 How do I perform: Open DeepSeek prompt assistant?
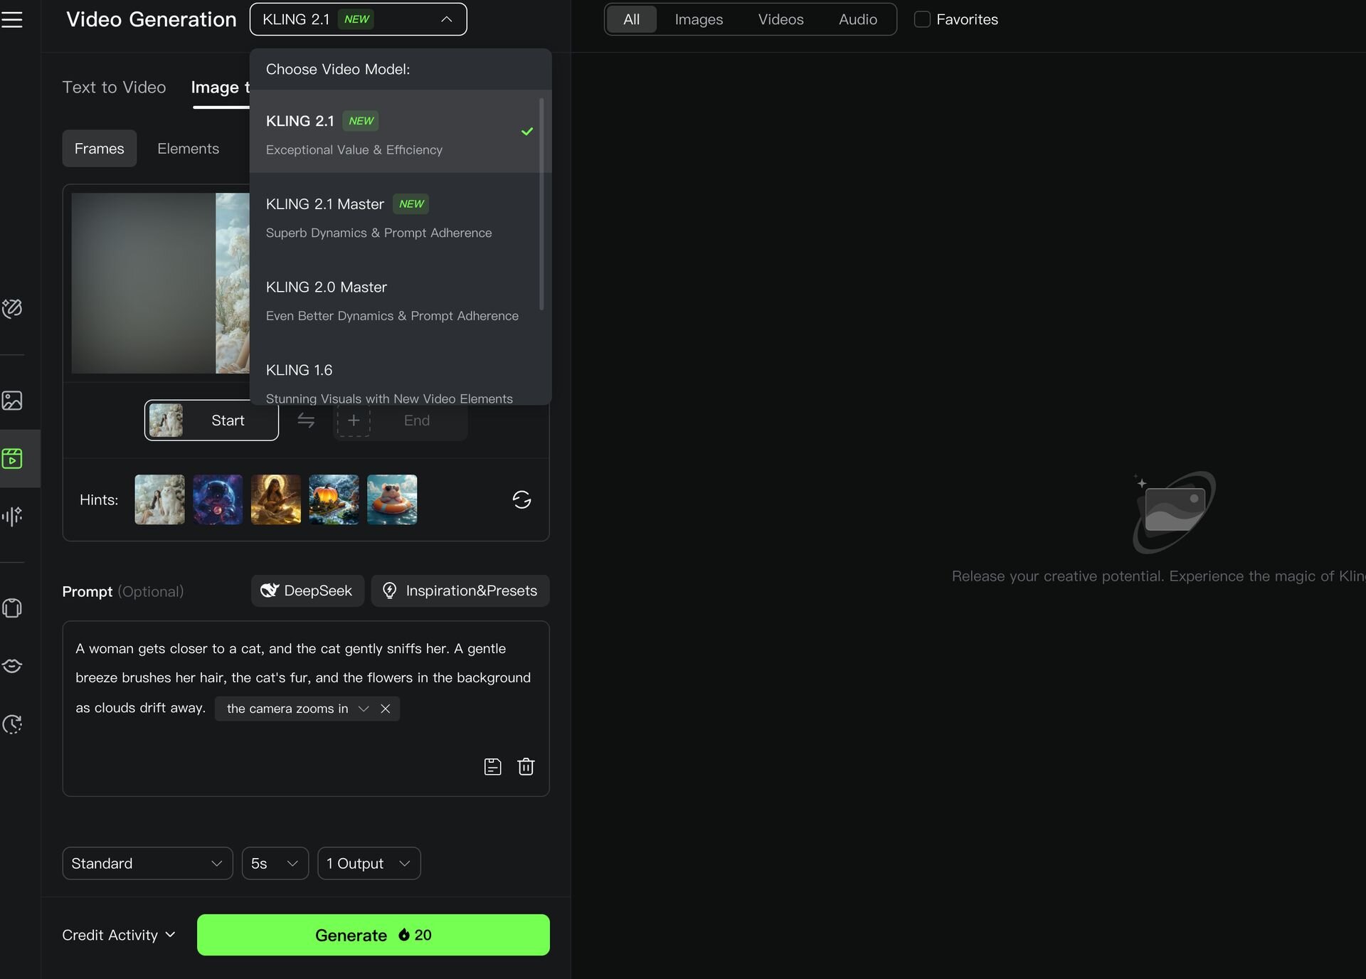[x=307, y=591]
